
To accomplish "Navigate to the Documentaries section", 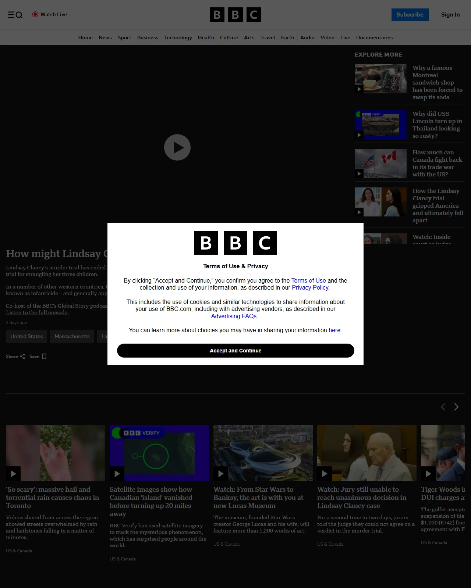I will 374,37.
